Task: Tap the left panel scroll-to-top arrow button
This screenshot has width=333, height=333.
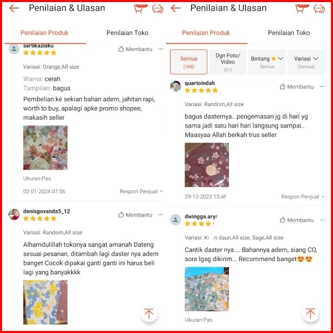Action: pos(149,313)
